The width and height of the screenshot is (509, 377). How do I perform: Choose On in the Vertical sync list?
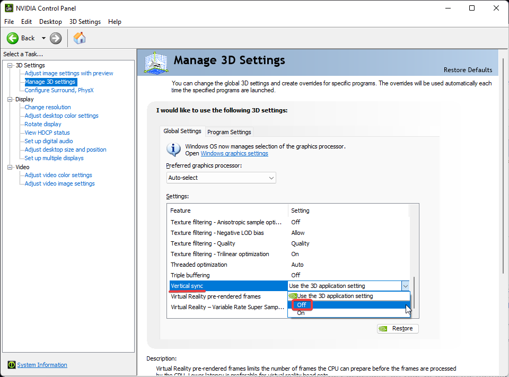(x=349, y=313)
